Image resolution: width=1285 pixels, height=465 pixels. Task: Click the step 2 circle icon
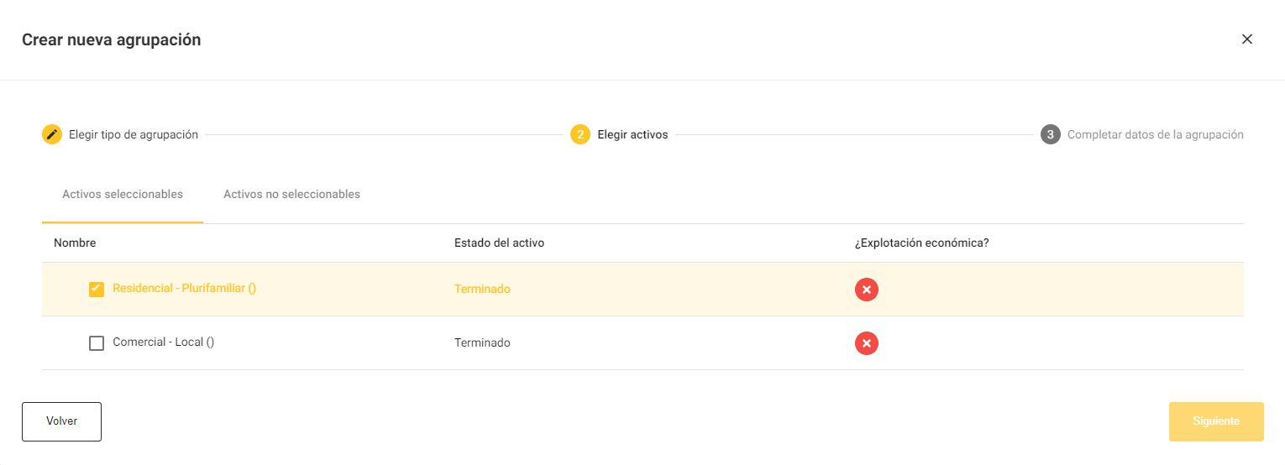click(580, 134)
